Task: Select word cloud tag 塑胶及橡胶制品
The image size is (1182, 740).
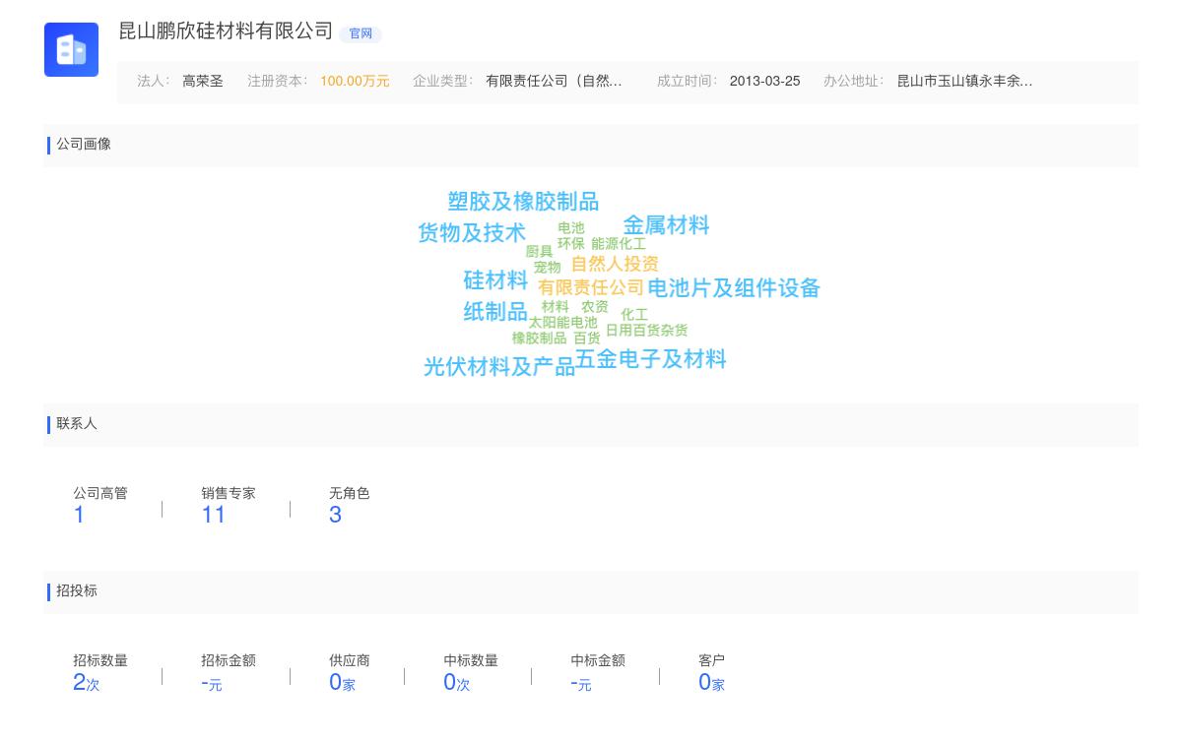Action: coord(523,202)
